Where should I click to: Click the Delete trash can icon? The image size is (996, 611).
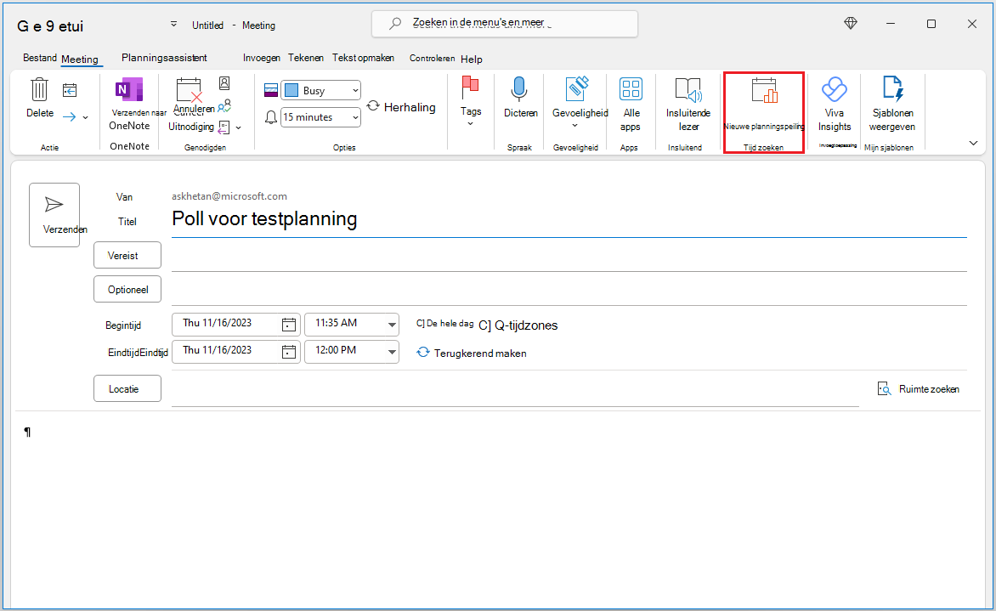(x=39, y=89)
